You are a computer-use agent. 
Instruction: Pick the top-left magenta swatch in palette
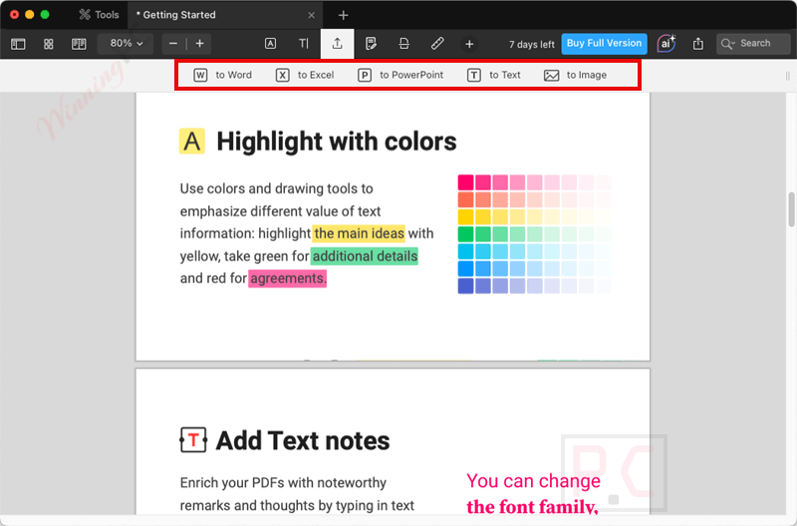click(x=465, y=182)
